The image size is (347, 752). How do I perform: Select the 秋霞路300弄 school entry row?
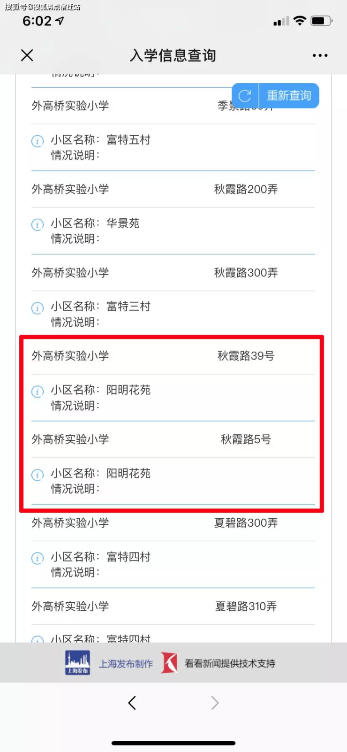173,273
